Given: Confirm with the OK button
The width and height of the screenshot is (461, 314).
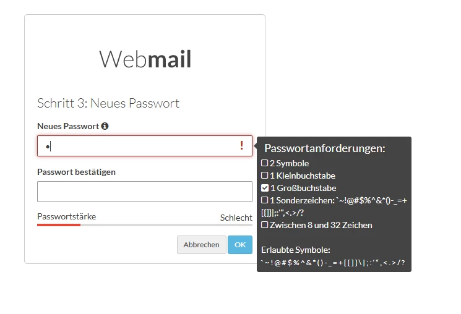Looking at the screenshot, I should [x=239, y=245].
